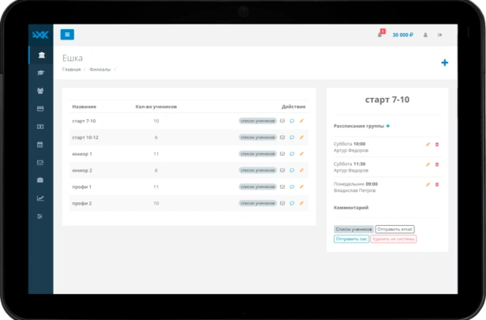Open the calendar section in sidebar
This screenshot has width=486, height=320.
tap(40, 145)
